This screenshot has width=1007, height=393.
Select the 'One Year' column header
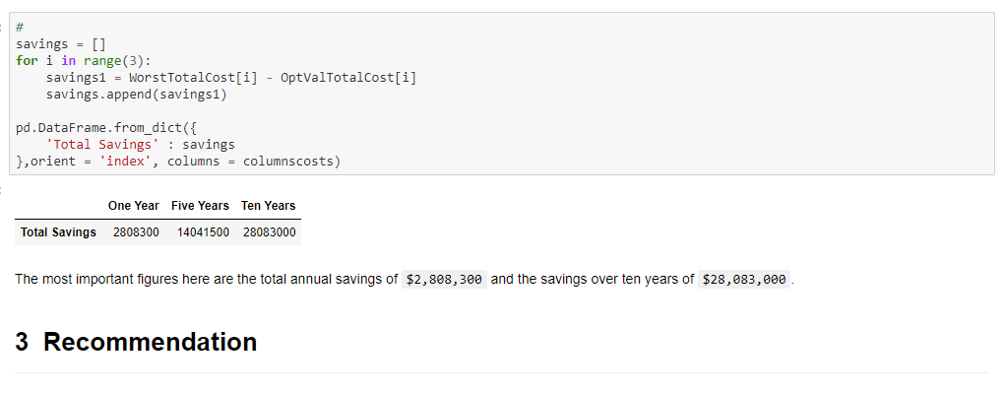(x=134, y=206)
